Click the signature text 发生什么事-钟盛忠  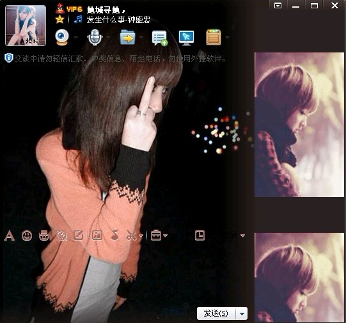pos(118,20)
